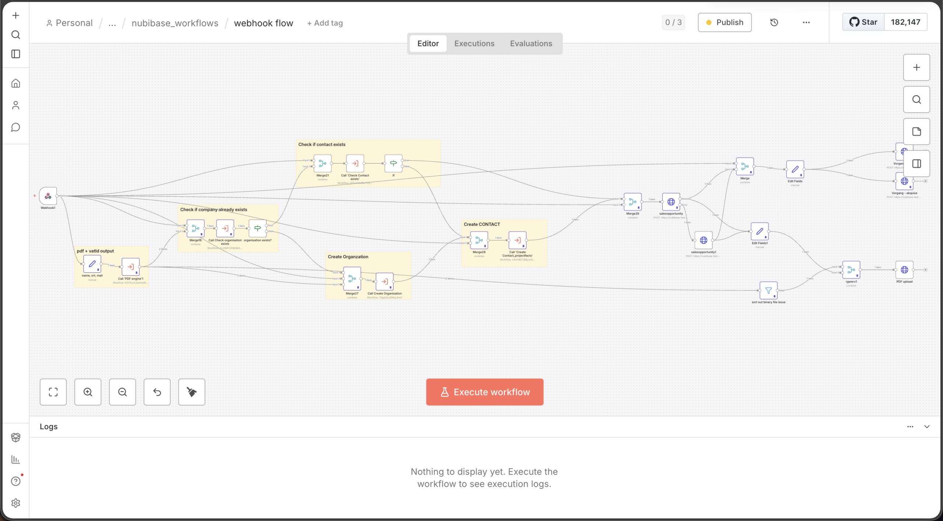Click the zoom to fit icon
This screenshot has height=521, width=943.
(53, 392)
